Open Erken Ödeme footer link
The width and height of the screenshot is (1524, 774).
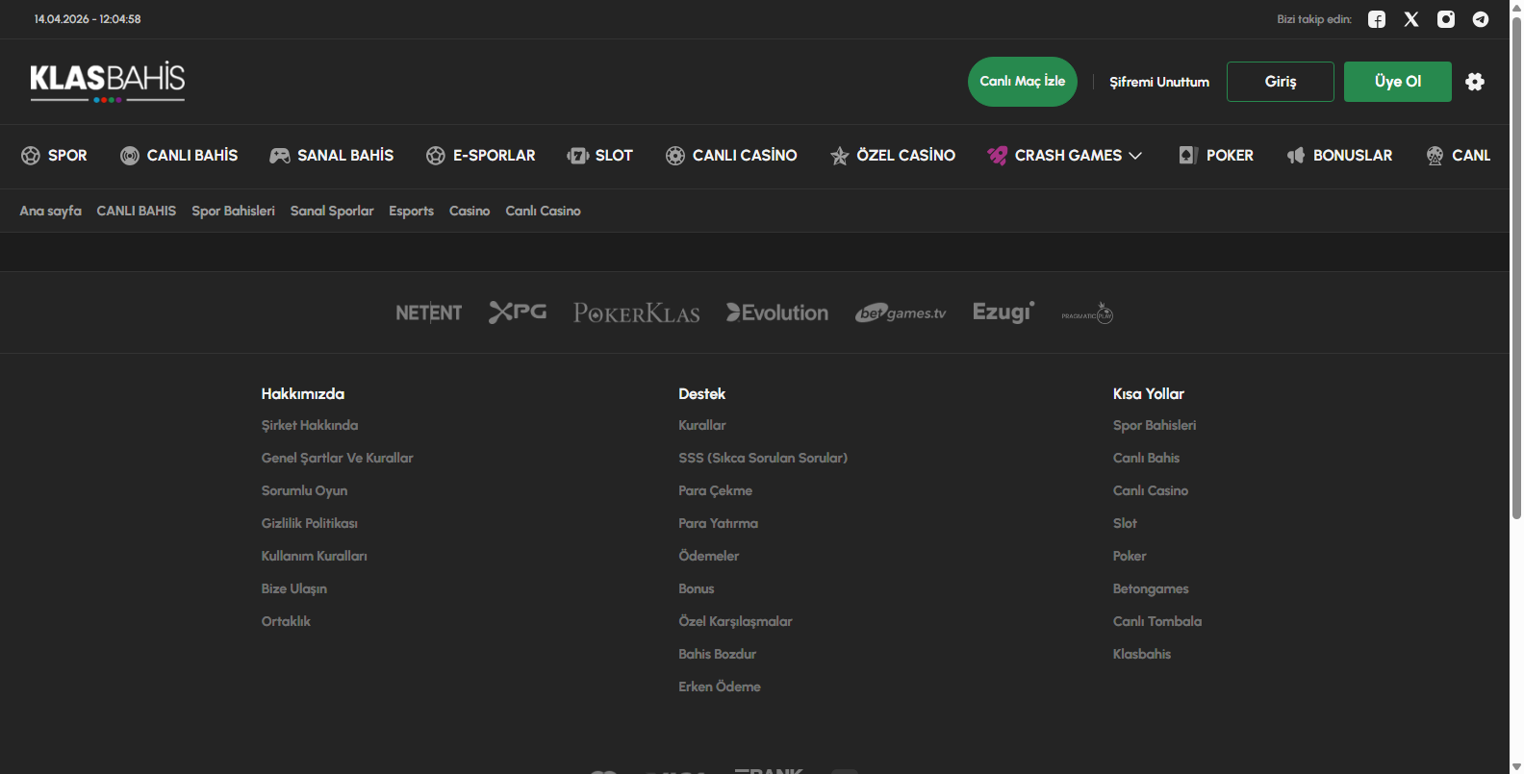pos(720,687)
